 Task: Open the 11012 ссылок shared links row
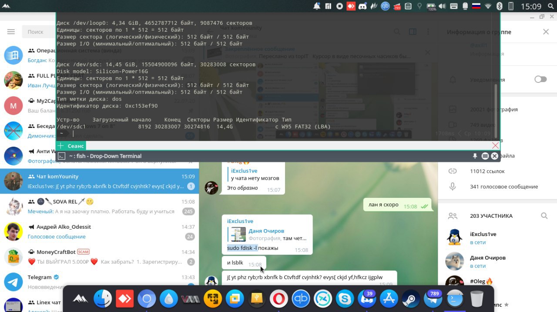(497, 171)
